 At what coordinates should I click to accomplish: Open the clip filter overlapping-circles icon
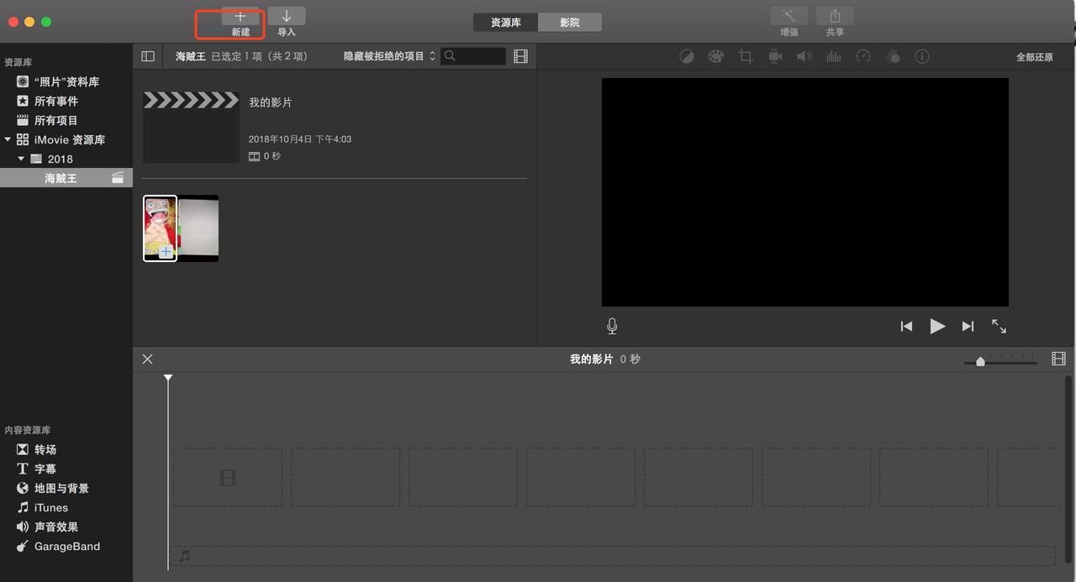pos(893,56)
